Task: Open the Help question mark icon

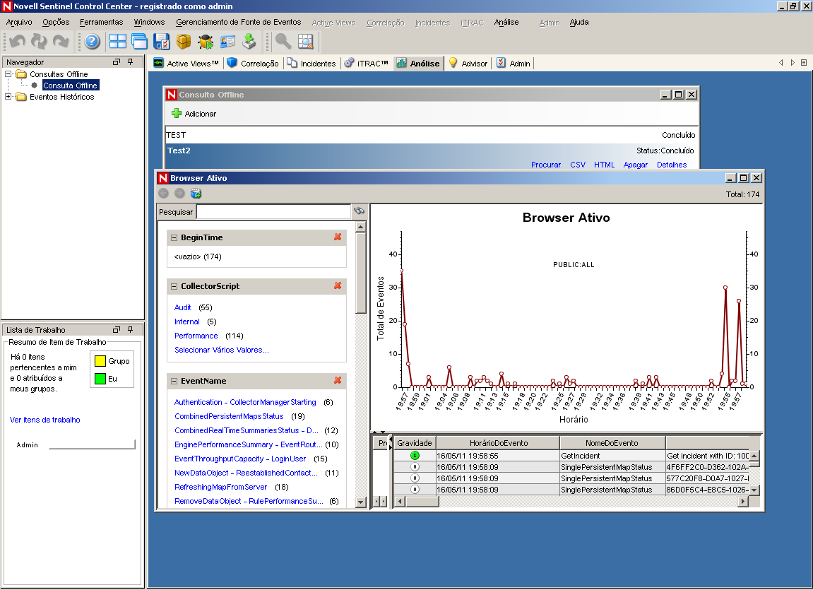Action: coord(92,42)
